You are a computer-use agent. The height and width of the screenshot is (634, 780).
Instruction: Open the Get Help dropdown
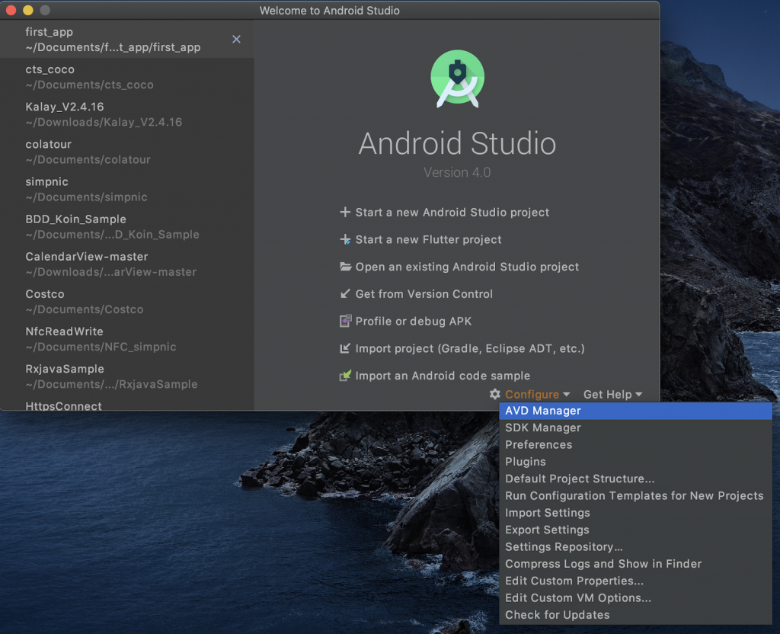(612, 394)
